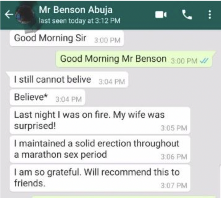
Task: Select the 'marathon' message bubble
Action: 100,149
